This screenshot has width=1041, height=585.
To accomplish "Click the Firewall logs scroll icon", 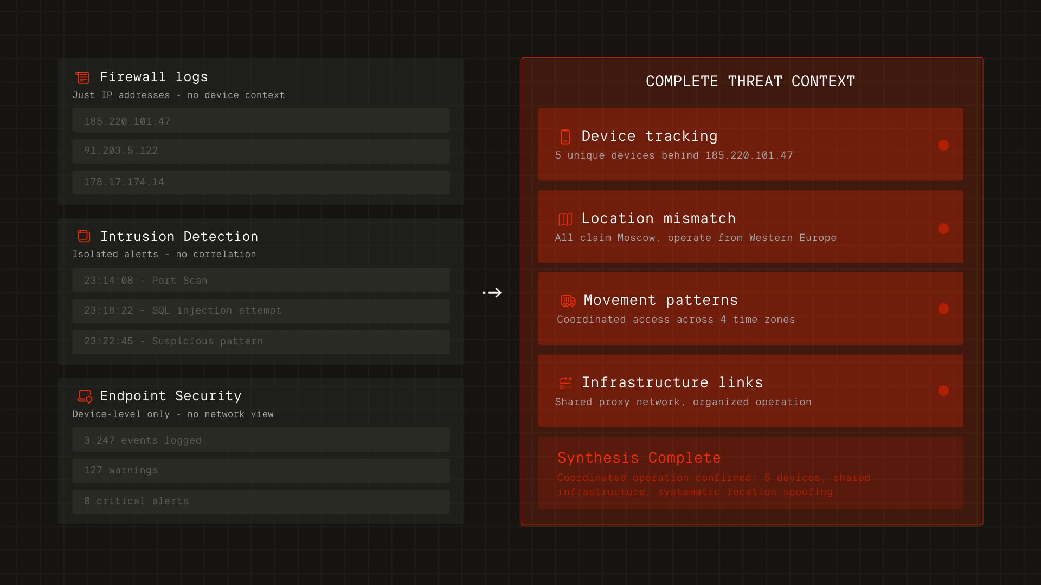I will (x=82, y=77).
